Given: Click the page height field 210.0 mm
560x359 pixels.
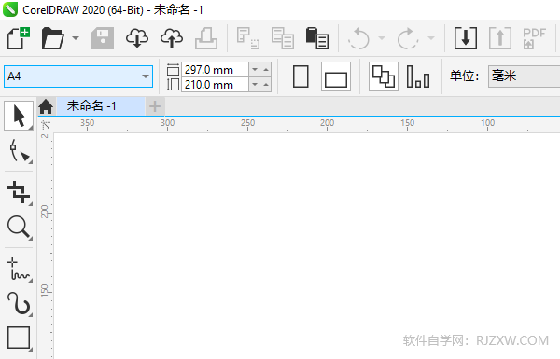Looking at the screenshot, I should point(215,85).
